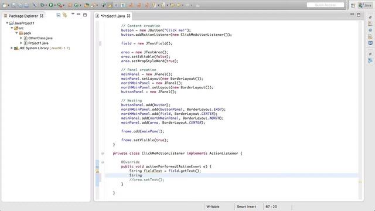This screenshot has height=211, width=375.
Task: Fold the actionPerformed method block
Action: click(103, 162)
